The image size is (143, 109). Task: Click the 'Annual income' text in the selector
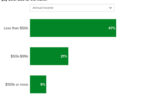click(43, 8)
